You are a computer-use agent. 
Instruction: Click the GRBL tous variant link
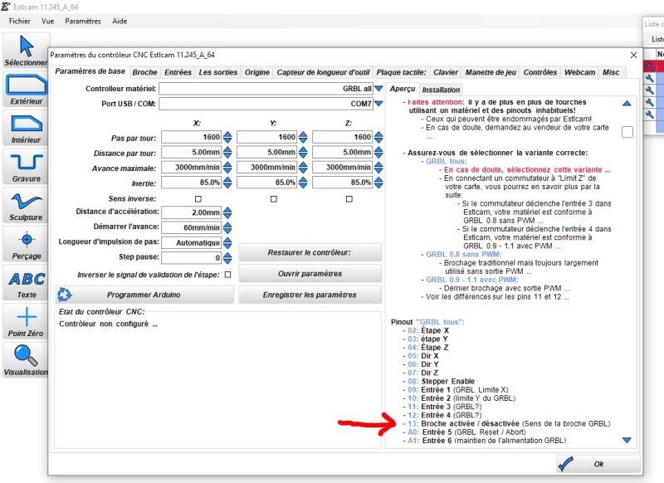[446, 161]
